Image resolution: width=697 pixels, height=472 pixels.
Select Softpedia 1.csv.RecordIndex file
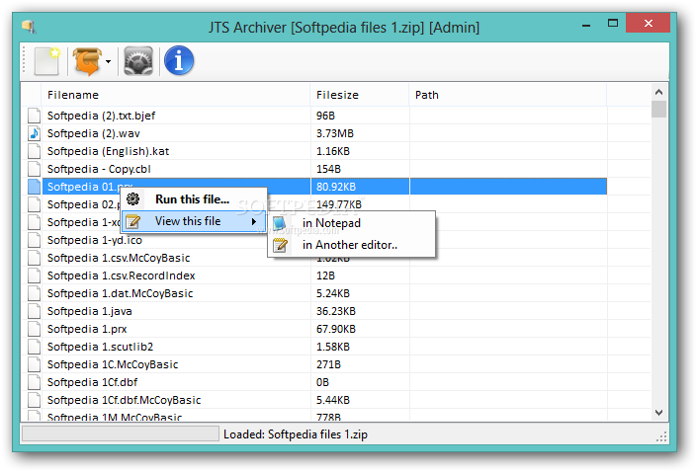pos(121,275)
